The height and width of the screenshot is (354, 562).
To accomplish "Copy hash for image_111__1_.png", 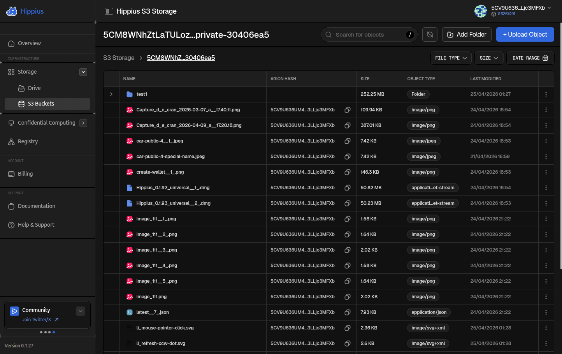I will coord(348,219).
